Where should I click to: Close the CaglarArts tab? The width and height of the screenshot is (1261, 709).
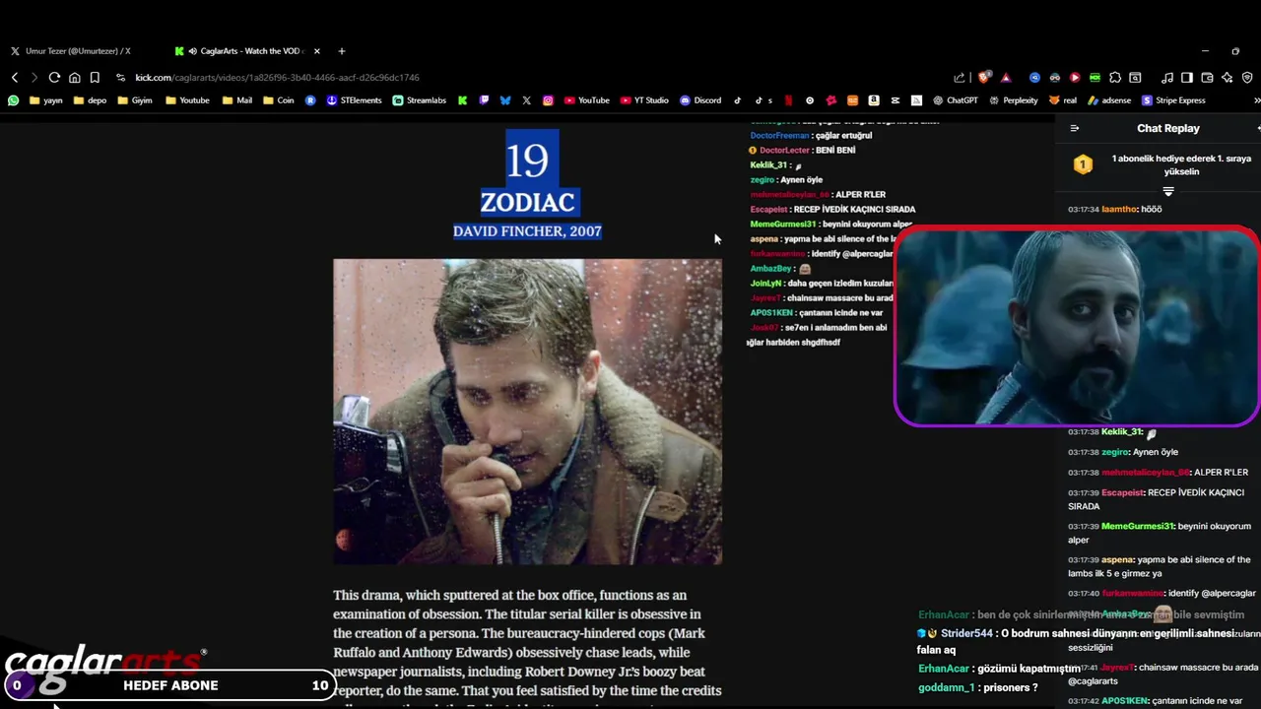coord(316,51)
